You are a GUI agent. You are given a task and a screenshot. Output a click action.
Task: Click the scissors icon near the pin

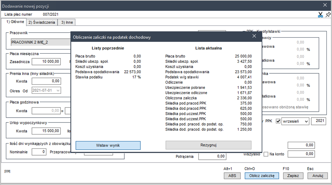320,15
